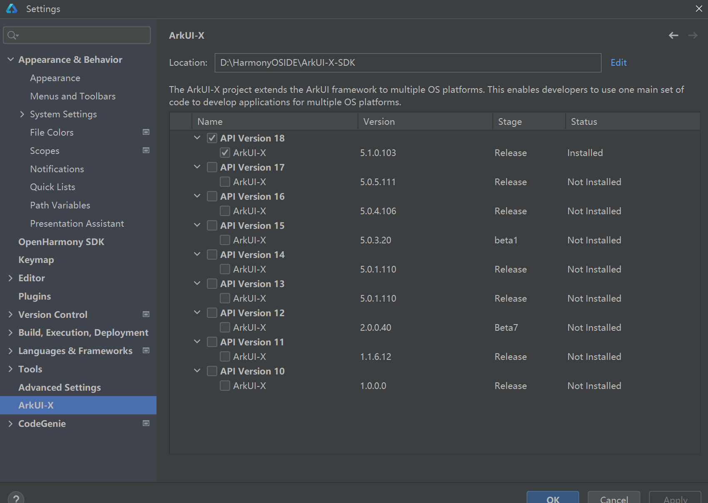The width and height of the screenshot is (708, 503).
Task: Open Menus and Toolbars settings
Action: (x=73, y=96)
